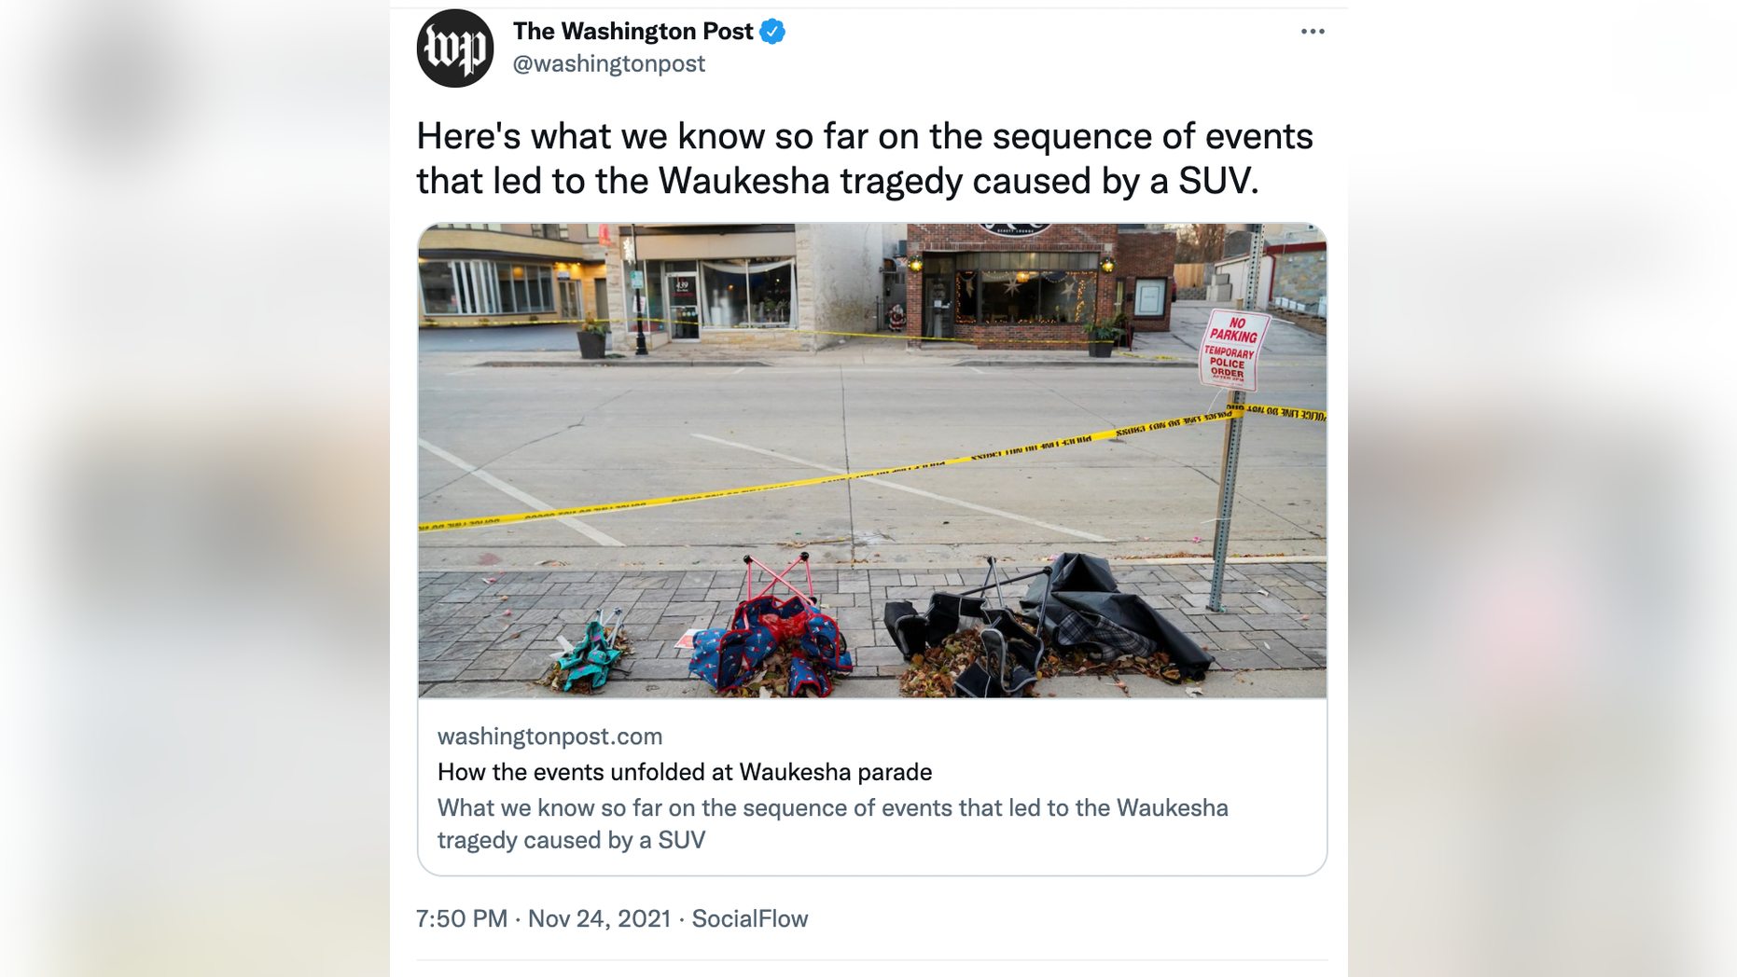Click the black collapsed chair in photo
The image size is (1737, 977).
coord(1045,625)
